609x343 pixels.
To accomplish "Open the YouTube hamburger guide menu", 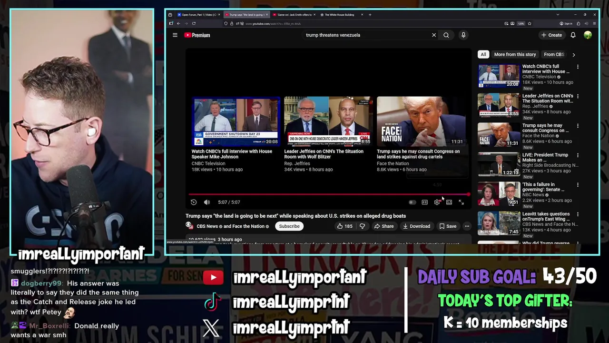I will tap(175, 35).
